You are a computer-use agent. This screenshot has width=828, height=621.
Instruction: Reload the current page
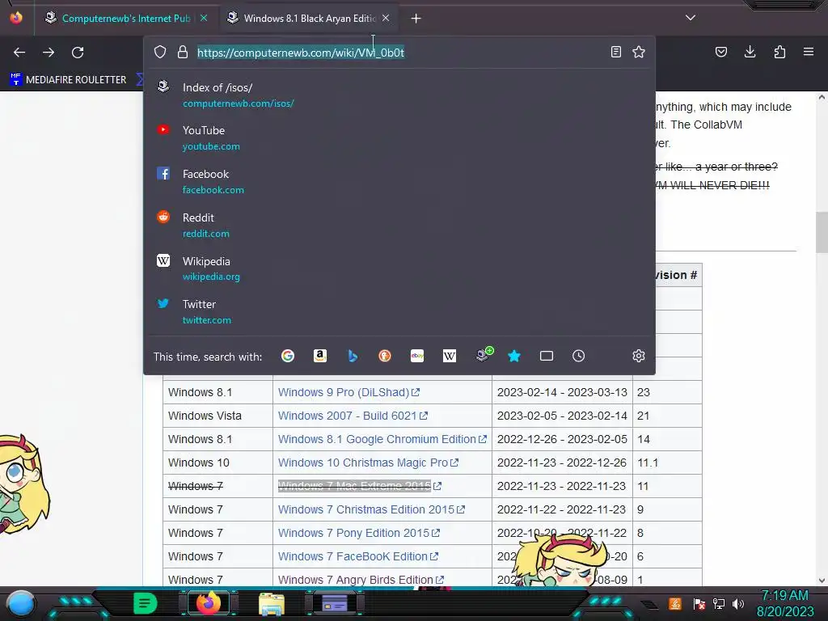pyautogui.click(x=78, y=53)
